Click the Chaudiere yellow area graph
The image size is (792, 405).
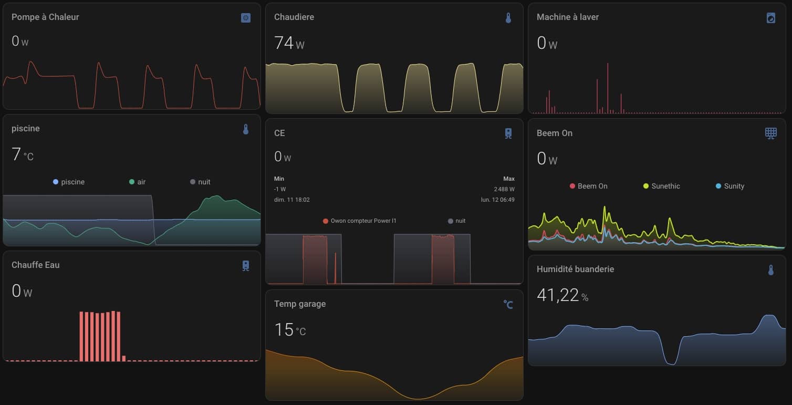(394, 87)
